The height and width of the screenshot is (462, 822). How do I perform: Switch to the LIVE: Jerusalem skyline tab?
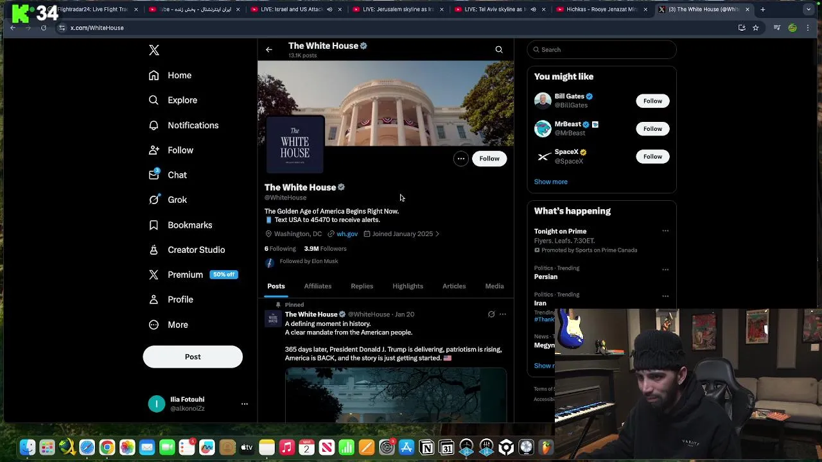click(x=399, y=10)
